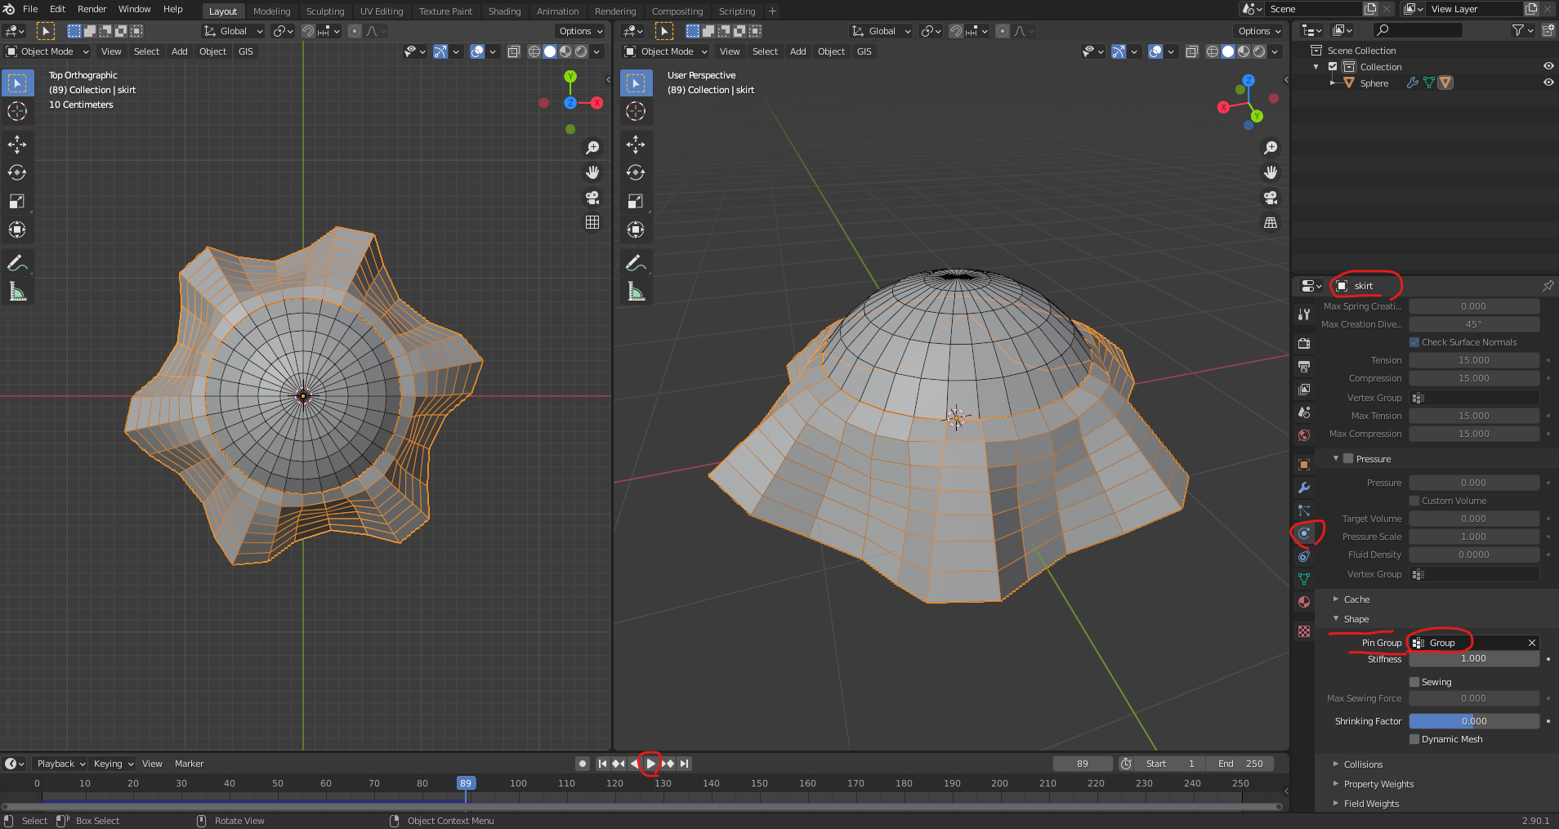Click the Play animation button

pos(651,764)
